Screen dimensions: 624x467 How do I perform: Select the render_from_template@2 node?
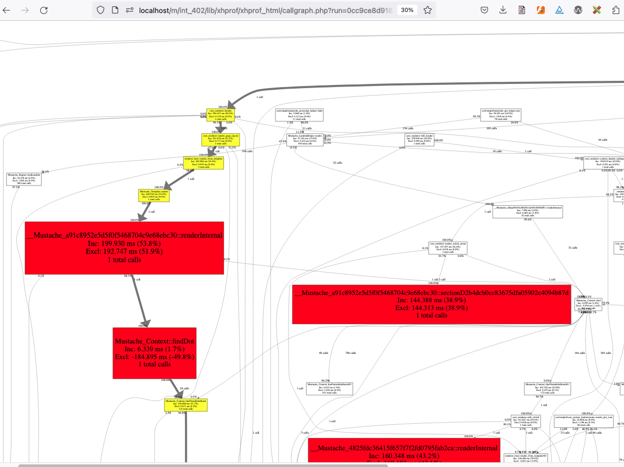tap(526, 458)
